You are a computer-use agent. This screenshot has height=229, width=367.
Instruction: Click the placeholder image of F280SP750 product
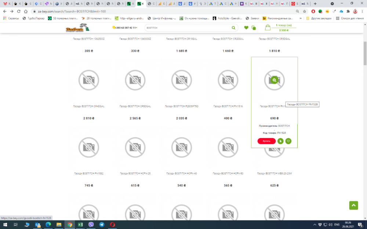[x=181, y=80]
